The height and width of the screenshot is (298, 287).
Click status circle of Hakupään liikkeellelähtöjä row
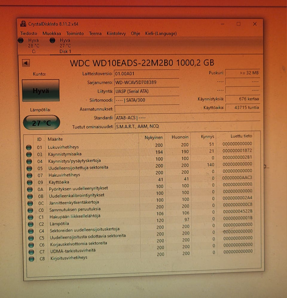point(30,217)
